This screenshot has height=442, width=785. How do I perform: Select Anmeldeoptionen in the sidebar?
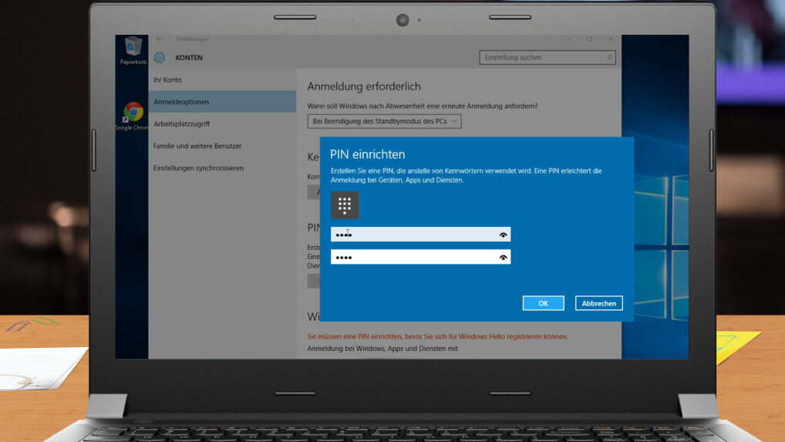[x=181, y=102]
